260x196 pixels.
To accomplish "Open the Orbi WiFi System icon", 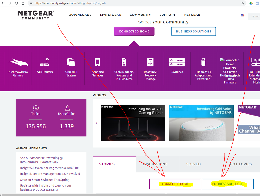I will click(71, 62).
